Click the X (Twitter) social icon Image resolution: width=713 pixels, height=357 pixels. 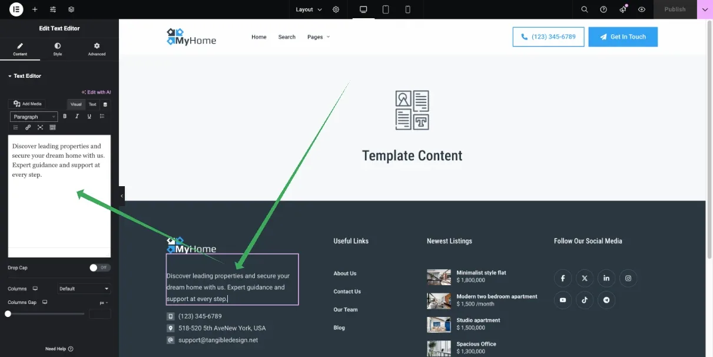pos(585,278)
